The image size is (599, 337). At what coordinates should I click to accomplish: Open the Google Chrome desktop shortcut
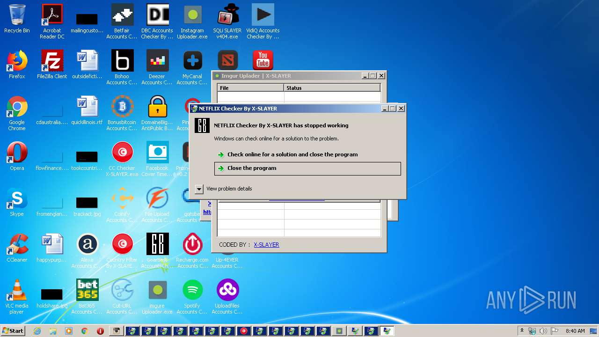tap(17, 113)
